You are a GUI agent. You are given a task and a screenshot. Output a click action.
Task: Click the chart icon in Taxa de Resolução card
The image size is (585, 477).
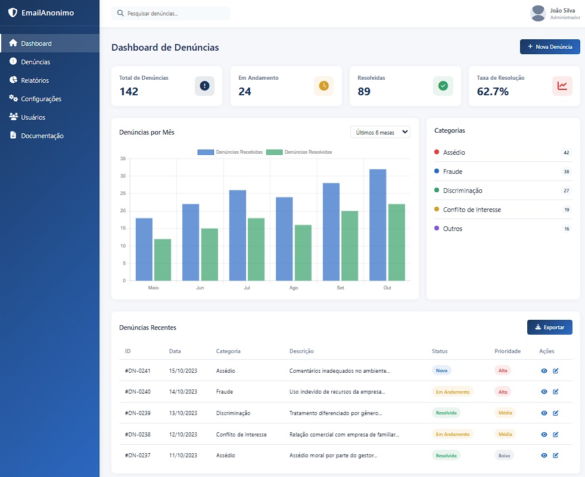click(x=562, y=86)
